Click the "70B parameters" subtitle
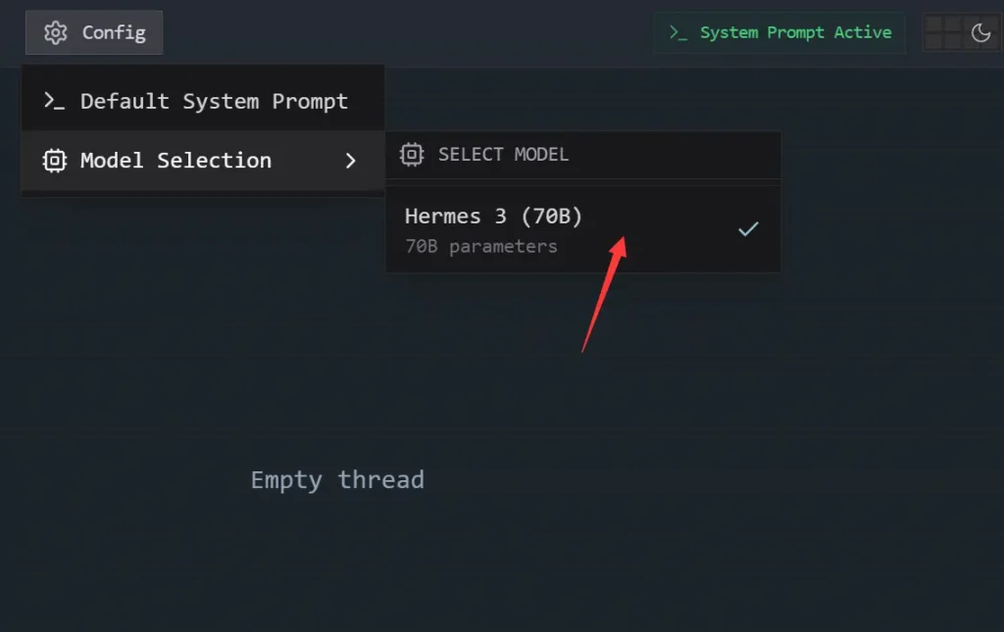This screenshot has width=1004, height=632. 481,247
